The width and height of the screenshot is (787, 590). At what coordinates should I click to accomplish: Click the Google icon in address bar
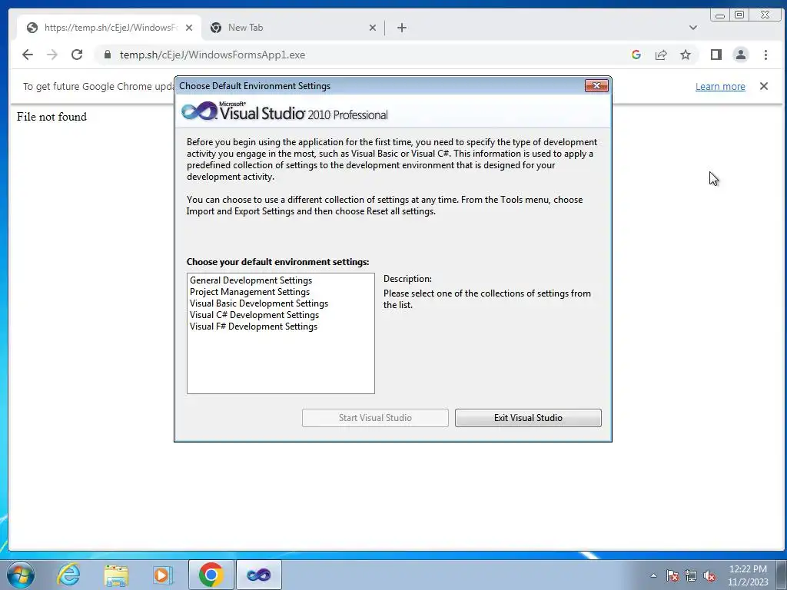pyautogui.click(x=636, y=55)
